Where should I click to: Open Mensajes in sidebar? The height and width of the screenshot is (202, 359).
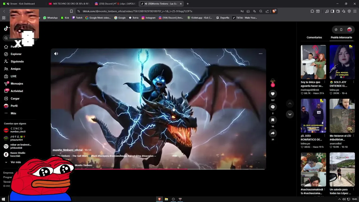13,84
